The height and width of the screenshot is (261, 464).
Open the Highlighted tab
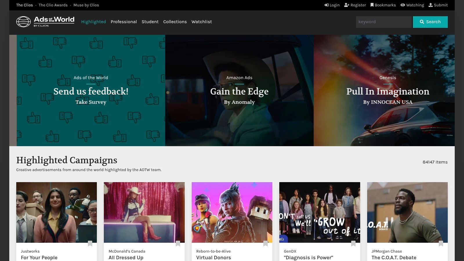(x=93, y=22)
